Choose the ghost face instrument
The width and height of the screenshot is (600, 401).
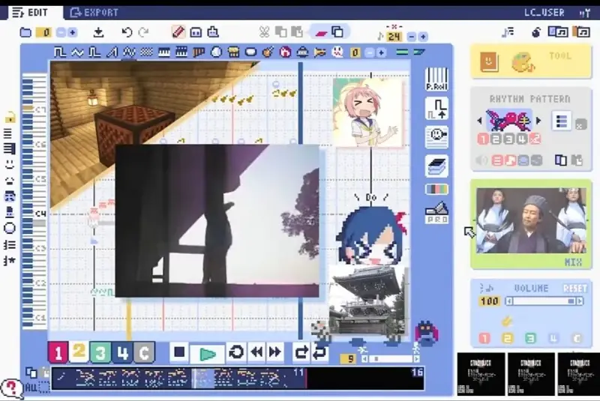337,52
